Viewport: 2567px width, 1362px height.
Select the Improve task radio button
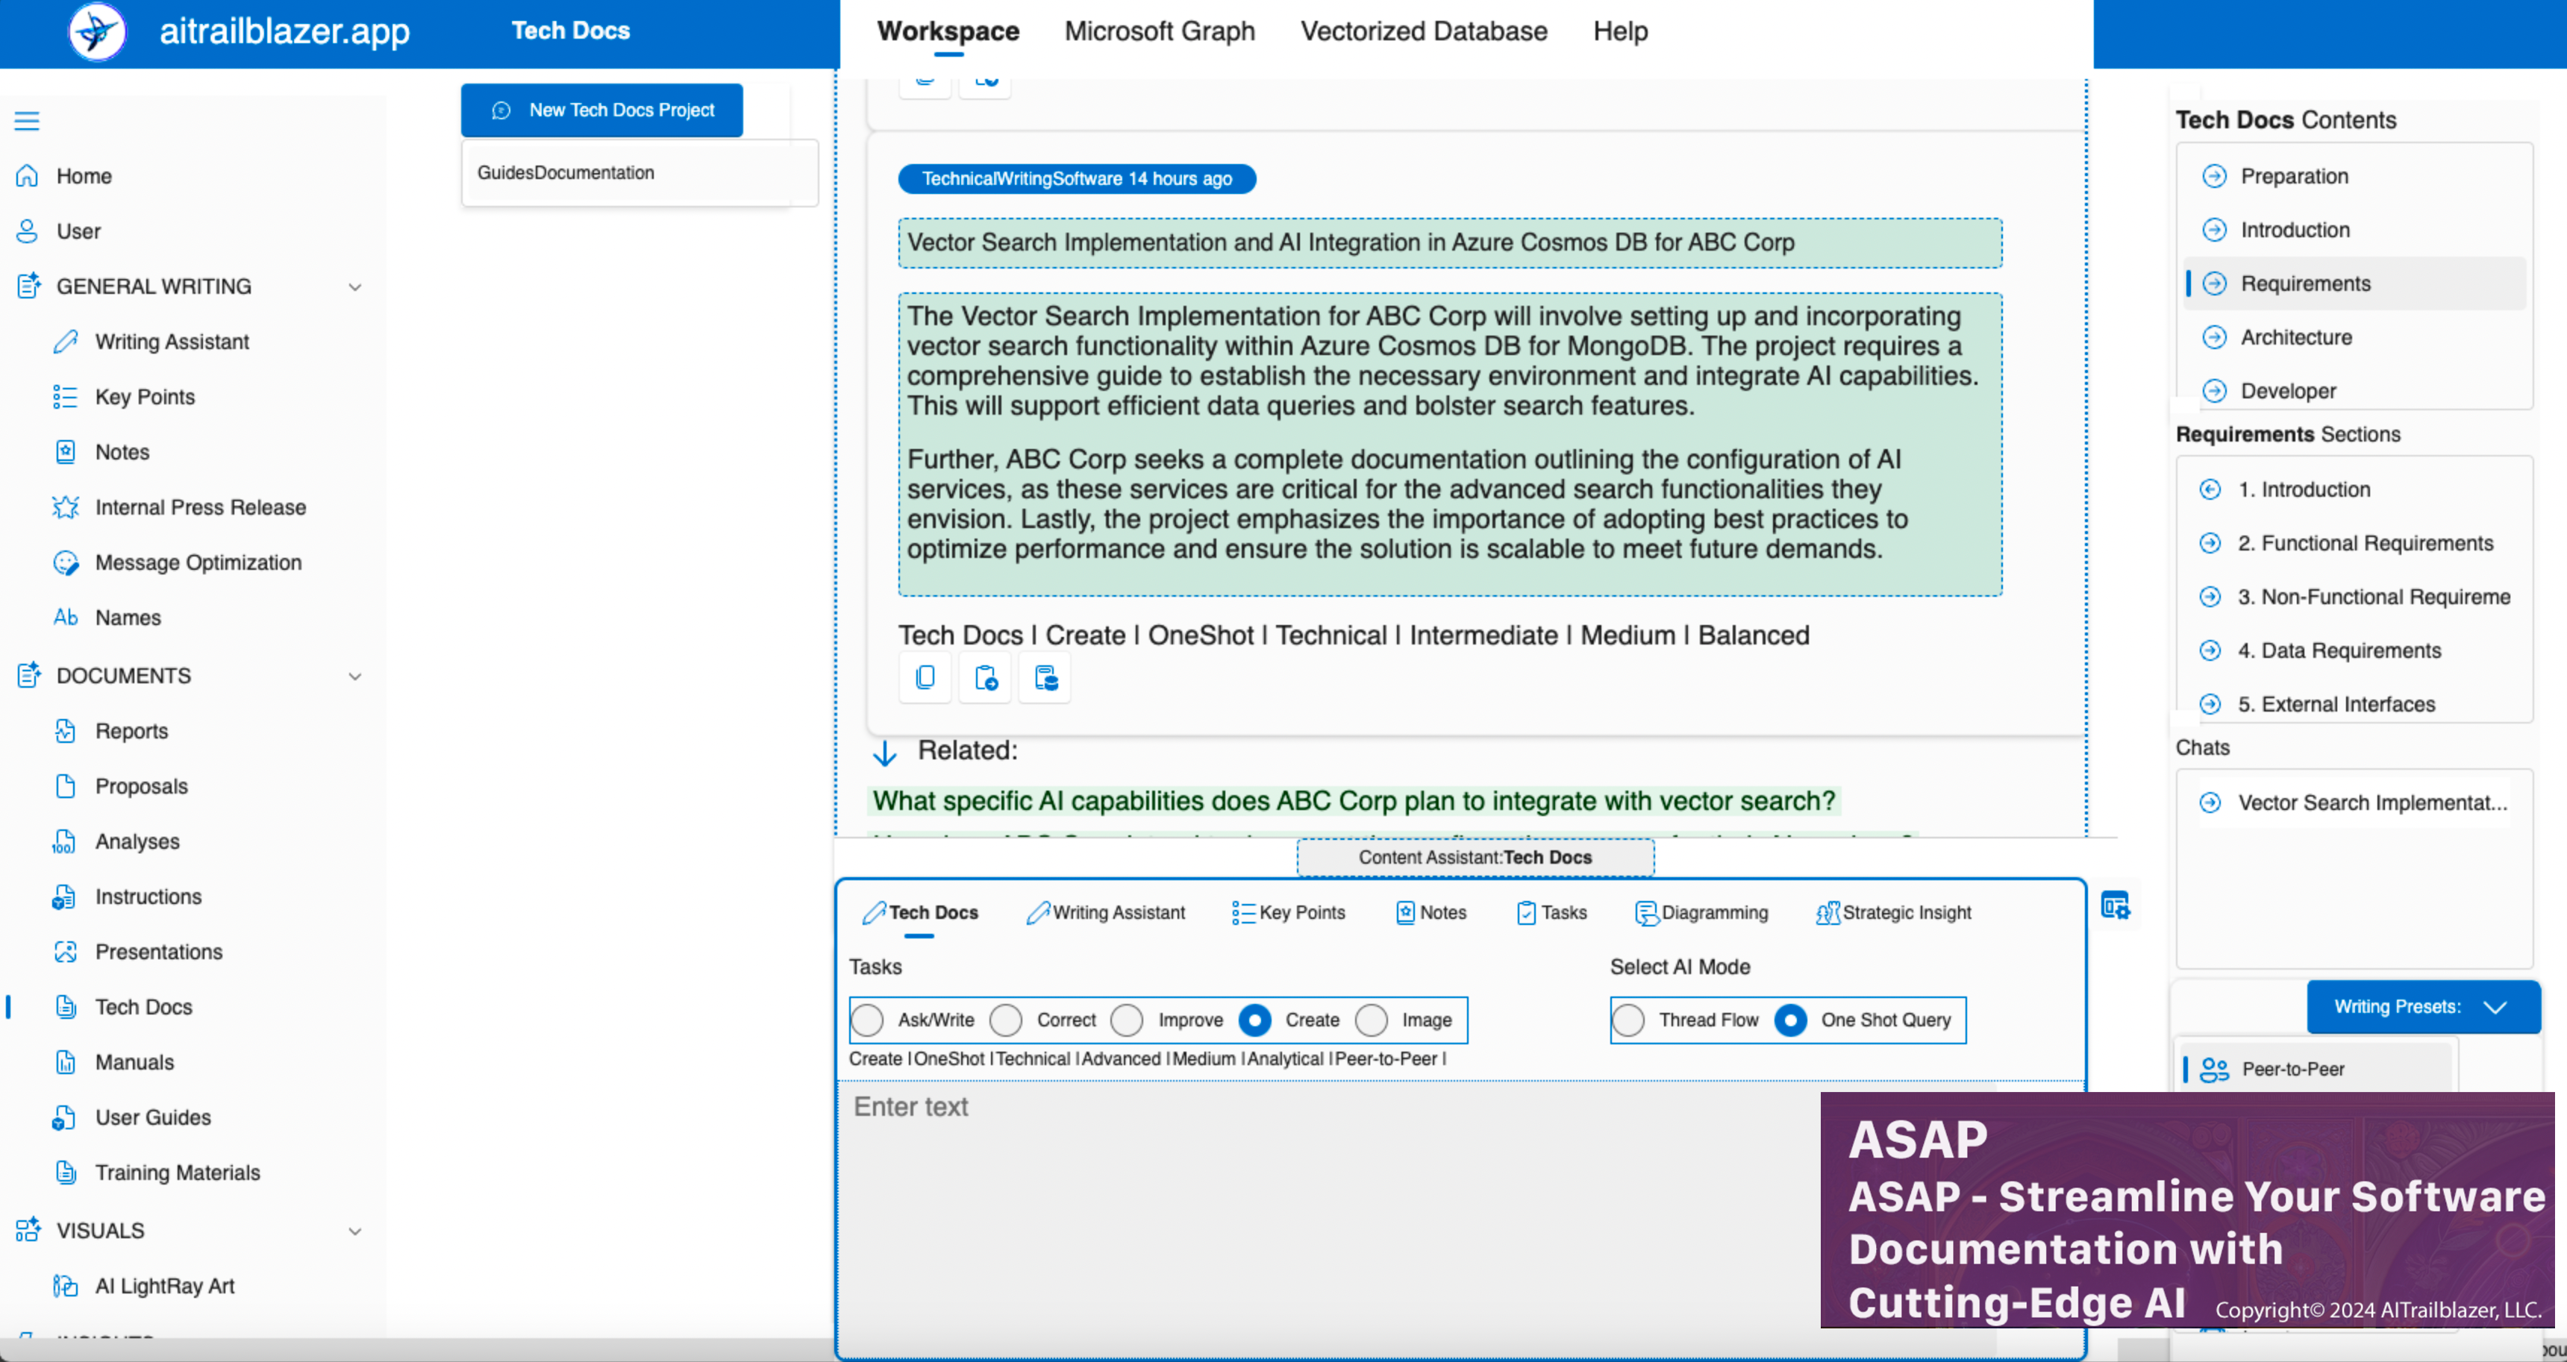coord(1127,1020)
